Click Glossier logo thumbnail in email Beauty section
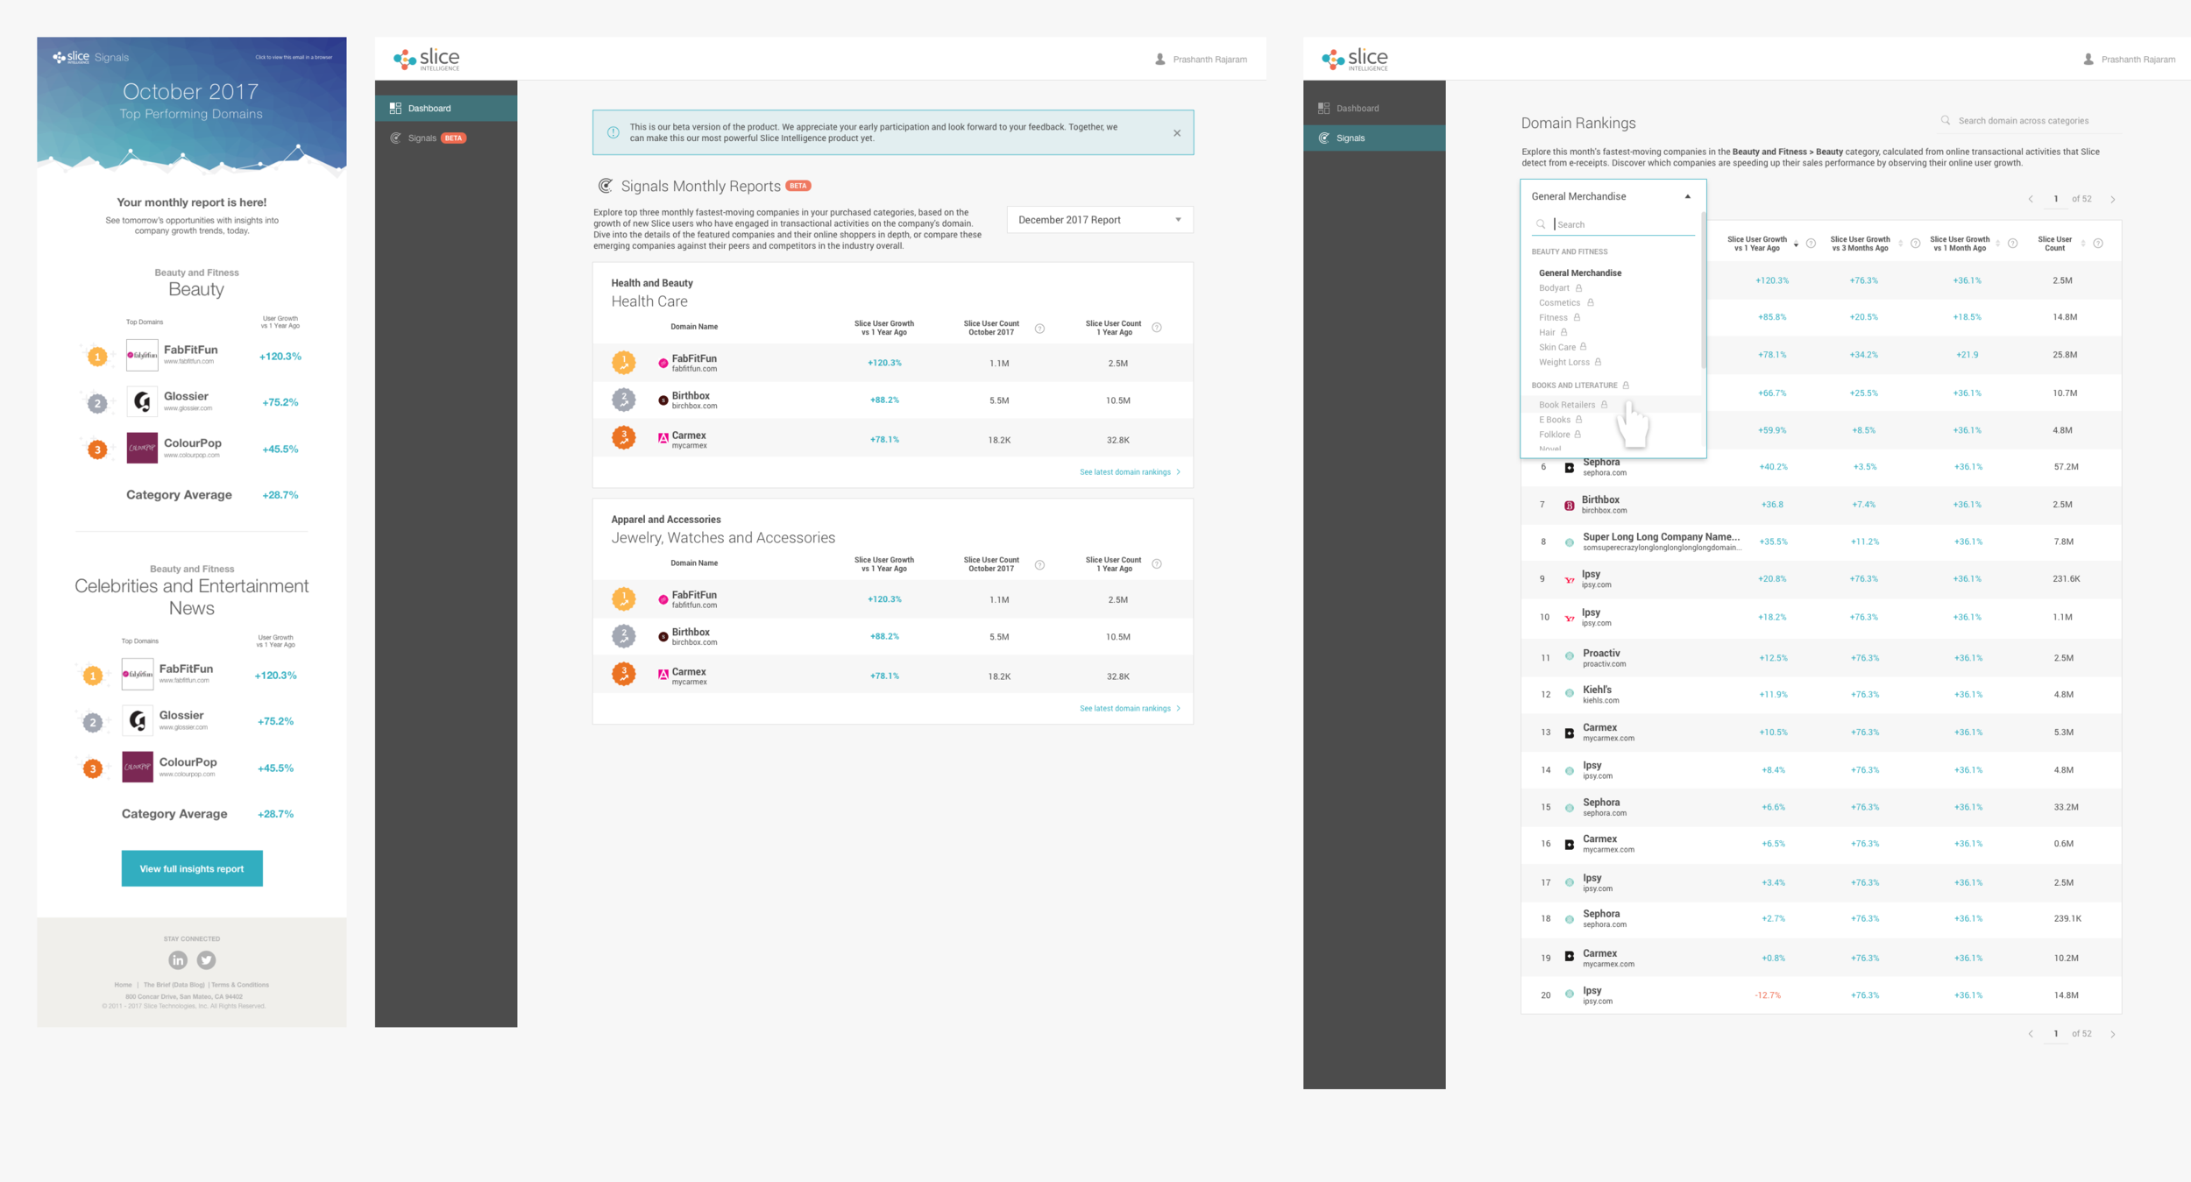The image size is (2191, 1182). coord(142,402)
